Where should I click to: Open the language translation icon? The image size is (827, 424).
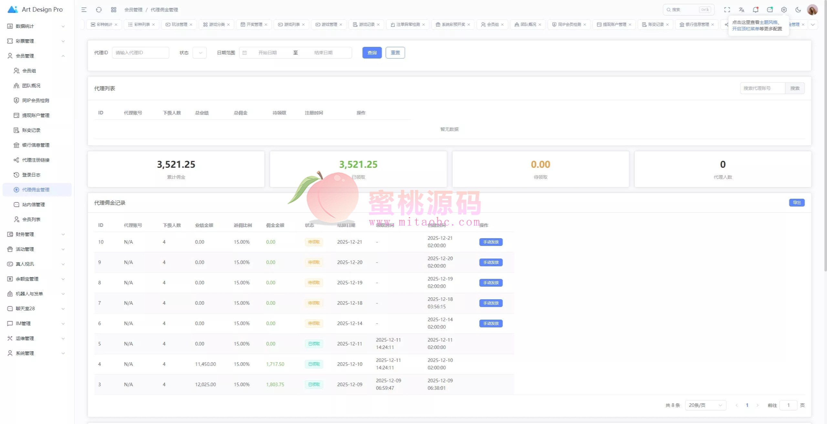[741, 10]
